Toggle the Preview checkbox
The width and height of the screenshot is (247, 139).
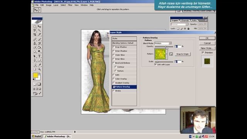[x=203, y=53]
